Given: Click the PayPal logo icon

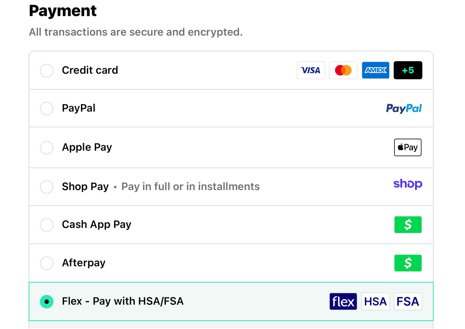Looking at the screenshot, I should pos(403,108).
